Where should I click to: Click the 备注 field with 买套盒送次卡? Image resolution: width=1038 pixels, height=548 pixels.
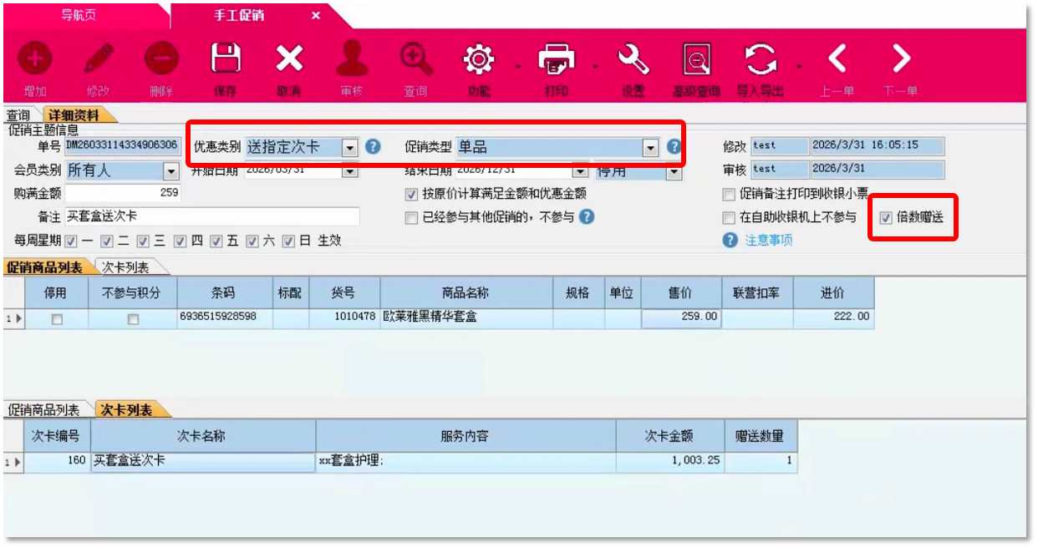coord(212,216)
